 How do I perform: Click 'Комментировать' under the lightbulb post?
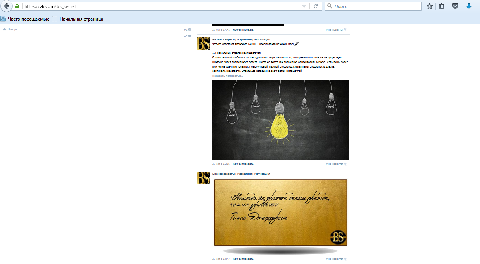point(243,164)
